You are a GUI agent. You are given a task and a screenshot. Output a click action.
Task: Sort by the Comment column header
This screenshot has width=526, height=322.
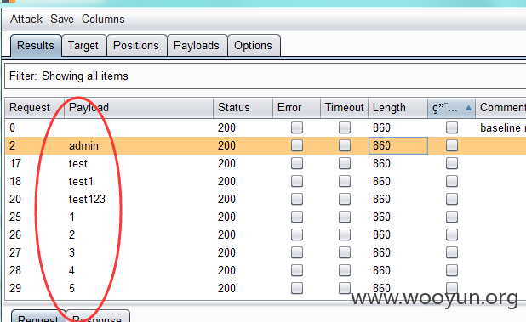pos(500,108)
